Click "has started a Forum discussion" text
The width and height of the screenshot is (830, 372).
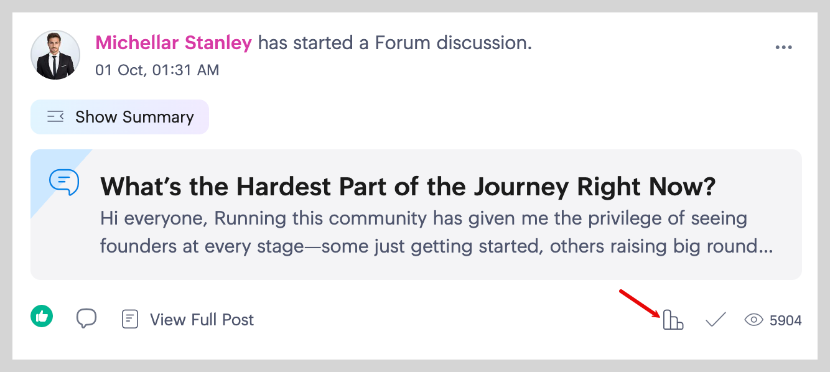click(394, 43)
